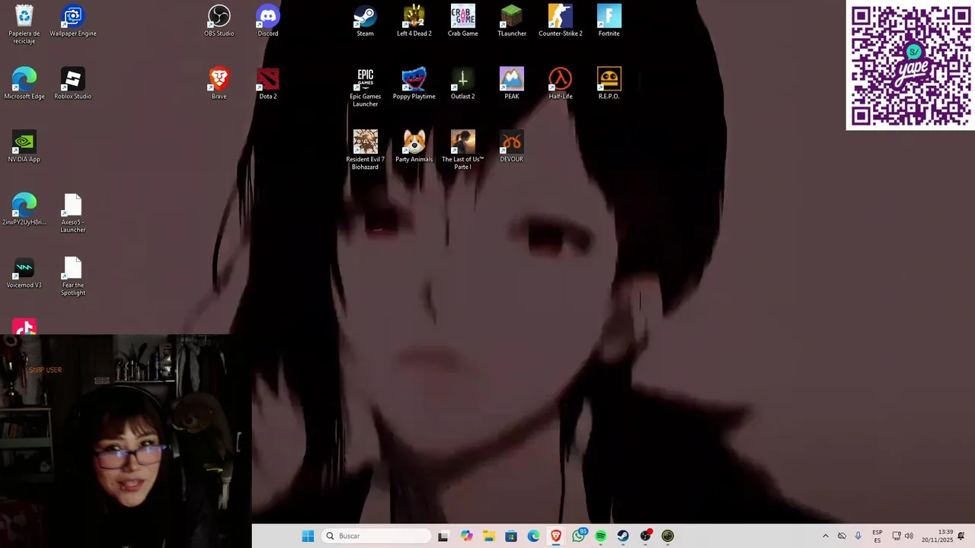
Task: Select the Fear the Spotlight file icon
Action: coord(73,276)
